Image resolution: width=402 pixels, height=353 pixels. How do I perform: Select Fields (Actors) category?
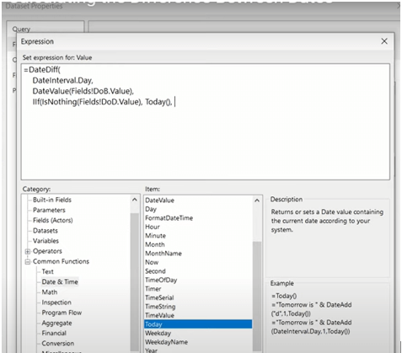[52, 220]
